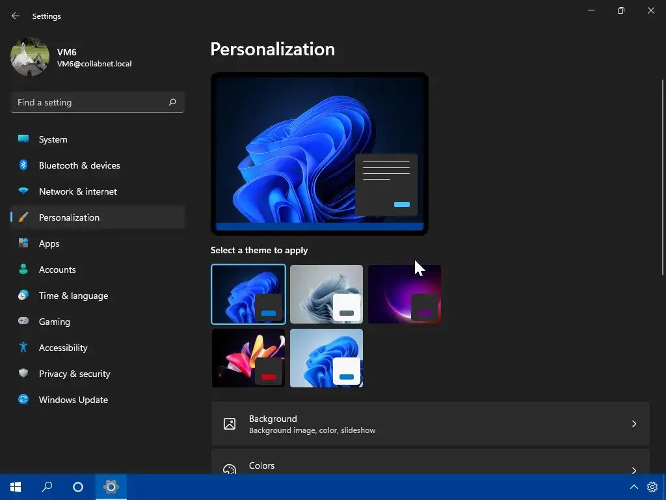The height and width of the screenshot is (500, 666).
Task: Open Privacy & security page
Action: coord(98,374)
